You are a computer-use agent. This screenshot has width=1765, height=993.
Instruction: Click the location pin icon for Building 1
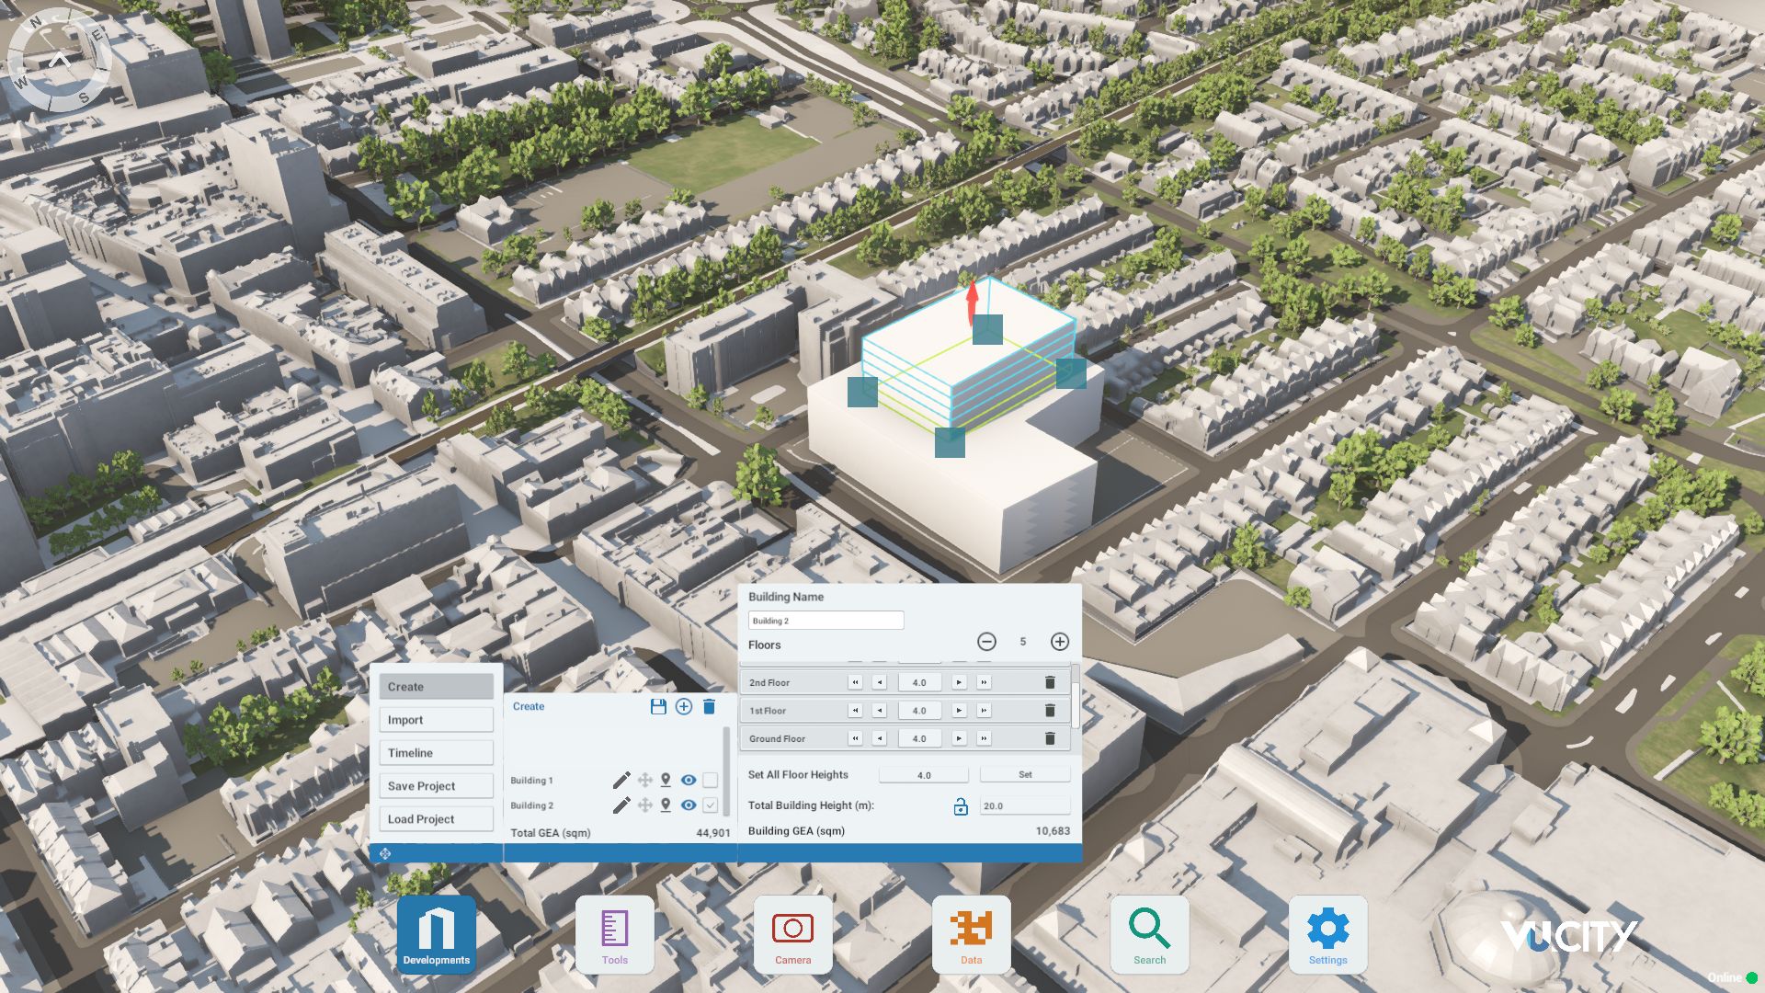point(665,780)
